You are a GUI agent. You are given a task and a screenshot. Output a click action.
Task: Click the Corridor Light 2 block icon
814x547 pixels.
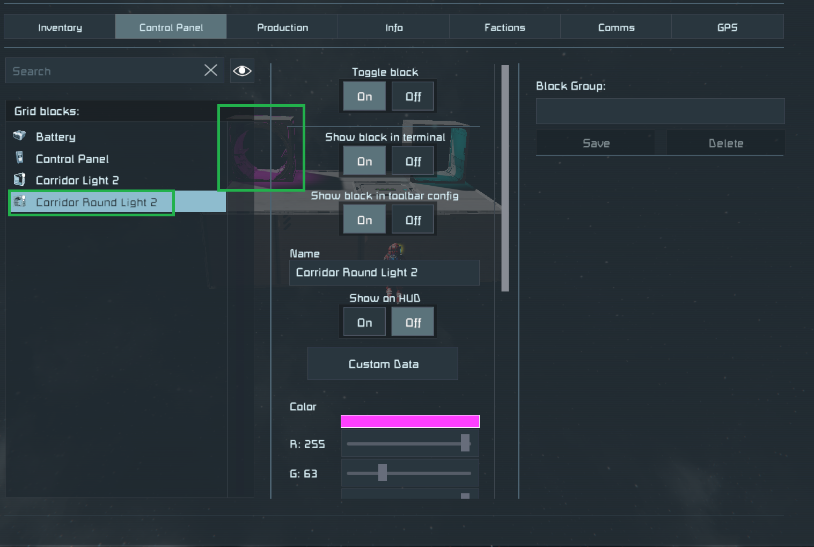[x=20, y=179]
